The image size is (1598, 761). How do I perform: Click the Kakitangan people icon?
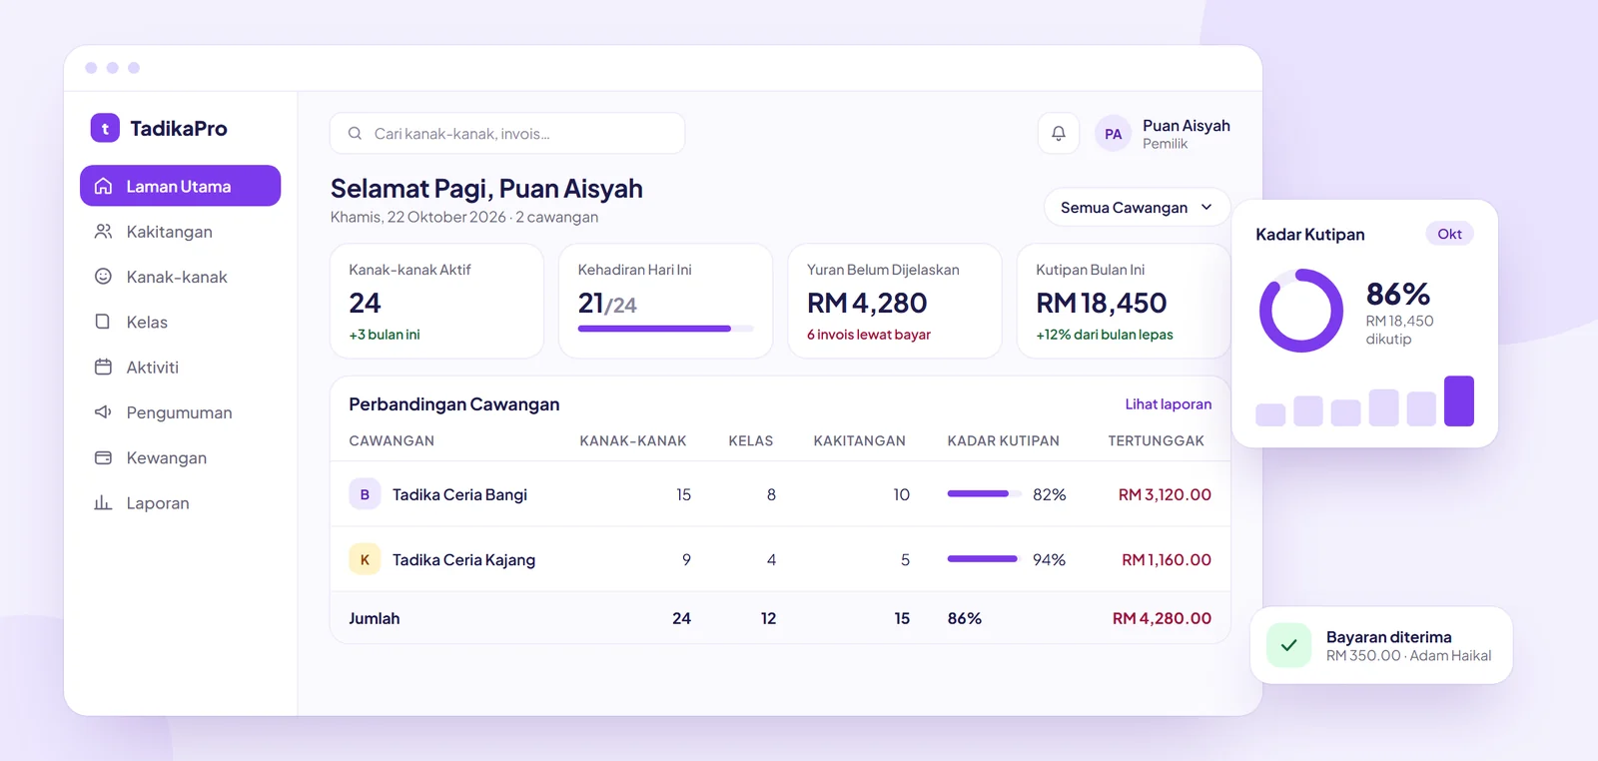pyautogui.click(x=103, y=232)
